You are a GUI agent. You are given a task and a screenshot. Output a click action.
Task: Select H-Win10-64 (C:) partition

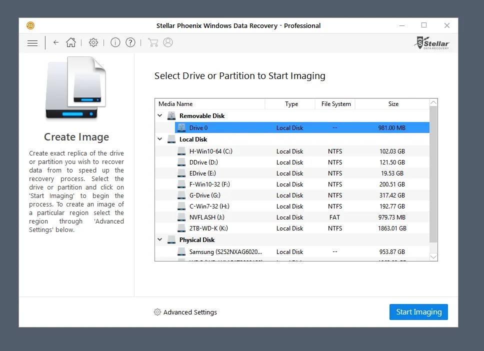(210, 151)
